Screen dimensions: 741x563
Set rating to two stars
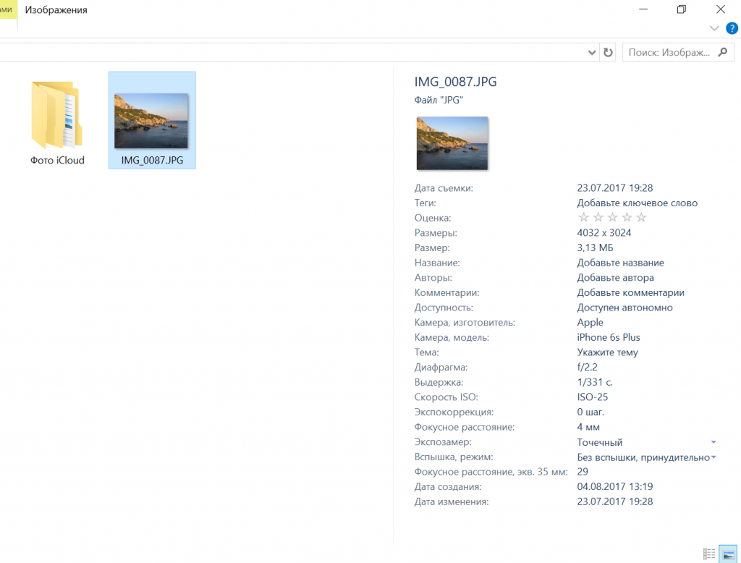click(598, 217)
